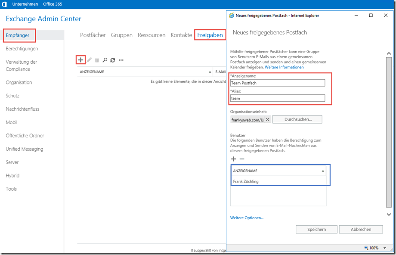
Task: Click the Durchsuchen button
Action: coord(297,119)
